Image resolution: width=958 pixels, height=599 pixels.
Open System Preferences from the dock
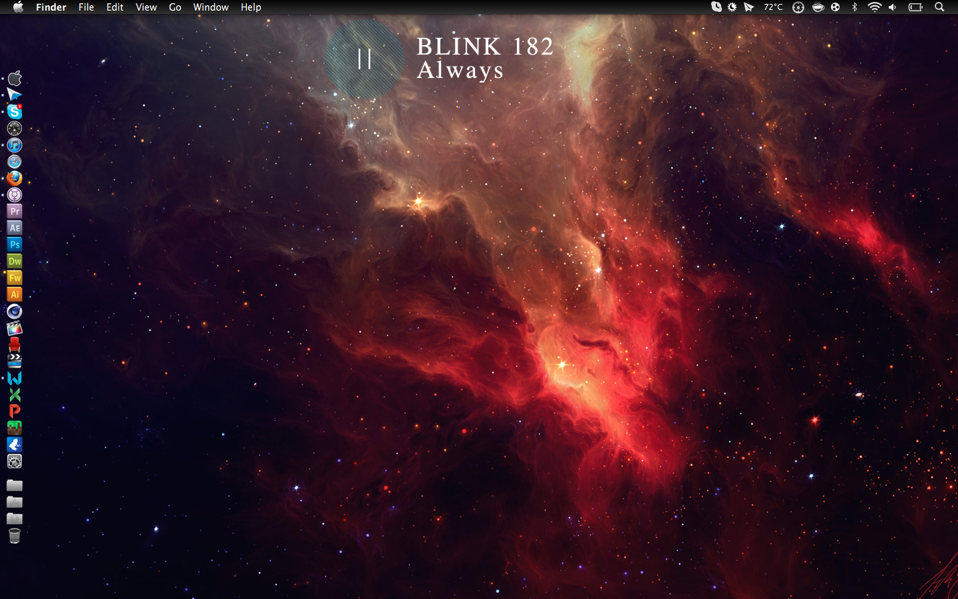tap(15, 461)
